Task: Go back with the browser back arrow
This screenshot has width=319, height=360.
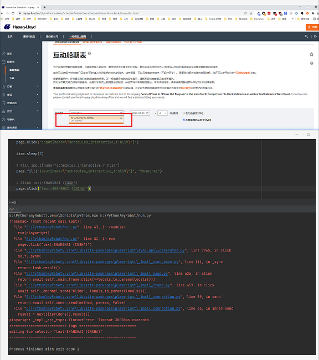Action: tap(2, 13)
